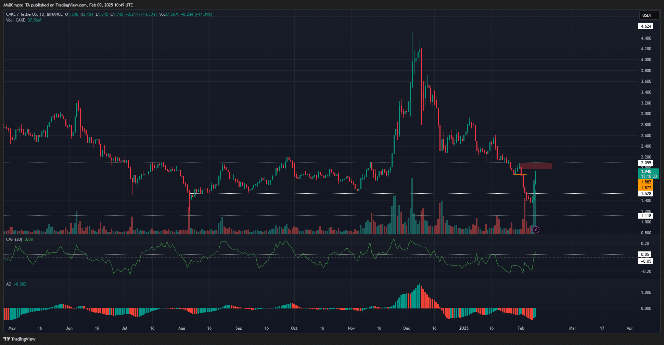Click the -0.05 CMF level label
The height and width of the screenshot is (345, 664).
coord(646,261)
